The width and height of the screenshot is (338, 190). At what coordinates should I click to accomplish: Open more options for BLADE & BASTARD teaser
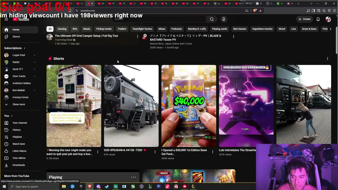point(233,36)
